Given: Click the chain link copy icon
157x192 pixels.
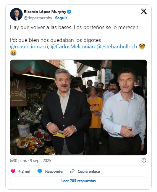Looking at the screenshot, I should click(x=72, y=171).
